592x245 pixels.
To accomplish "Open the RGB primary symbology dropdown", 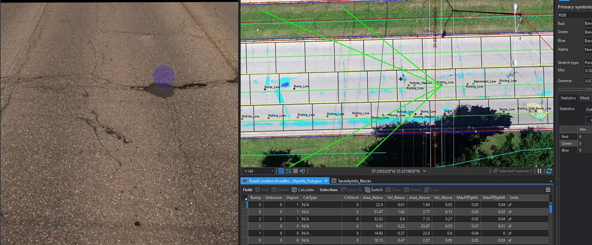I will [574, 15].
